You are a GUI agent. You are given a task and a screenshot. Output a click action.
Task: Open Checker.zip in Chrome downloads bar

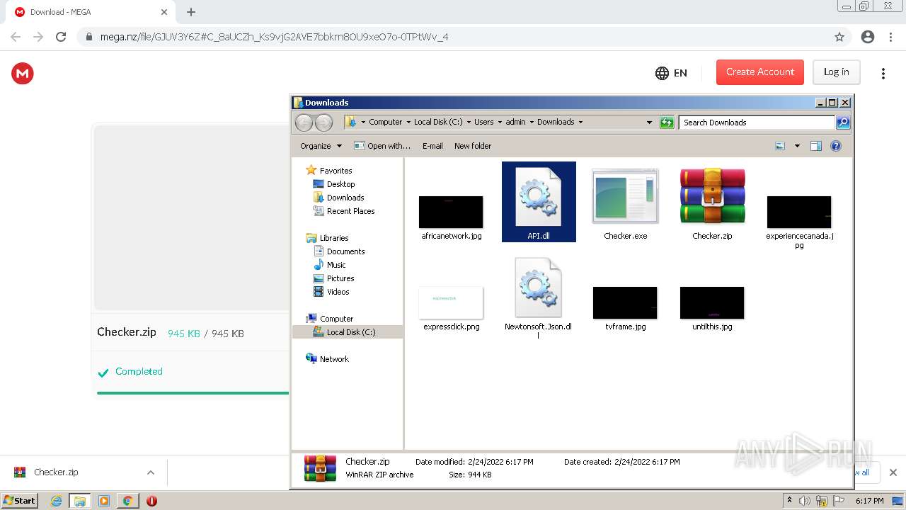point(56,472)
